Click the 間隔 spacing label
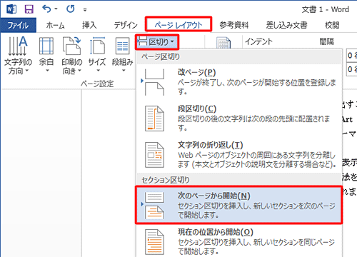This screenshot has height=257, width=357. point(326,41)
